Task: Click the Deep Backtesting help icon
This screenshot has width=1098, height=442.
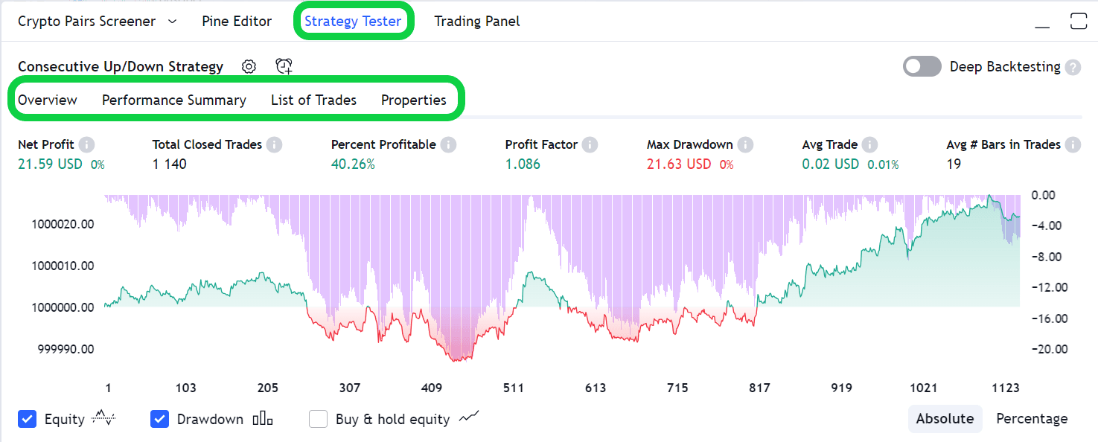Action: tap(1073, 67)
